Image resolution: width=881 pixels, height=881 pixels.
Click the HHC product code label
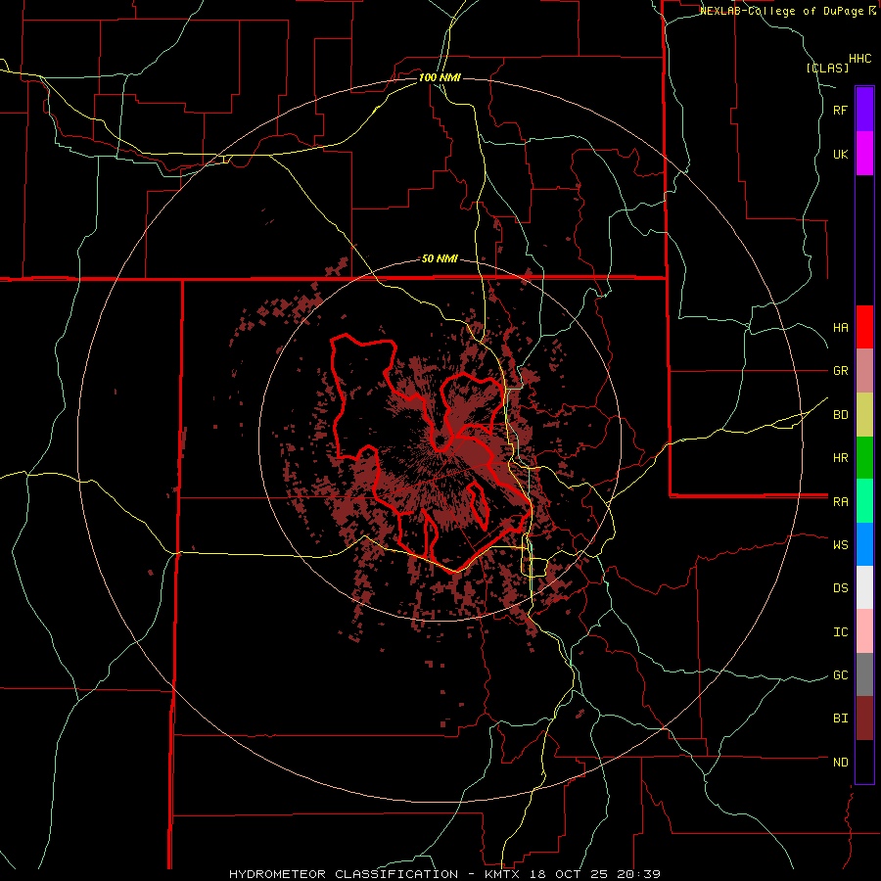[860, 59]
